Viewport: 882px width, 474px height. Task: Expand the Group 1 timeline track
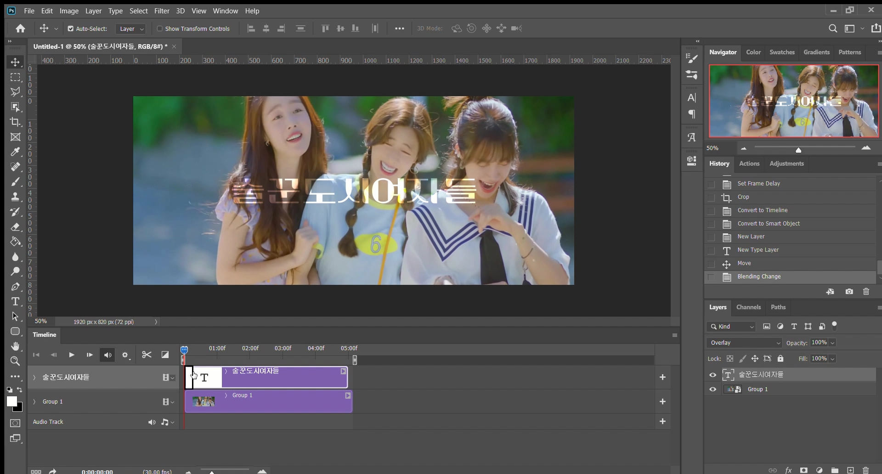(x=34, y=402)
